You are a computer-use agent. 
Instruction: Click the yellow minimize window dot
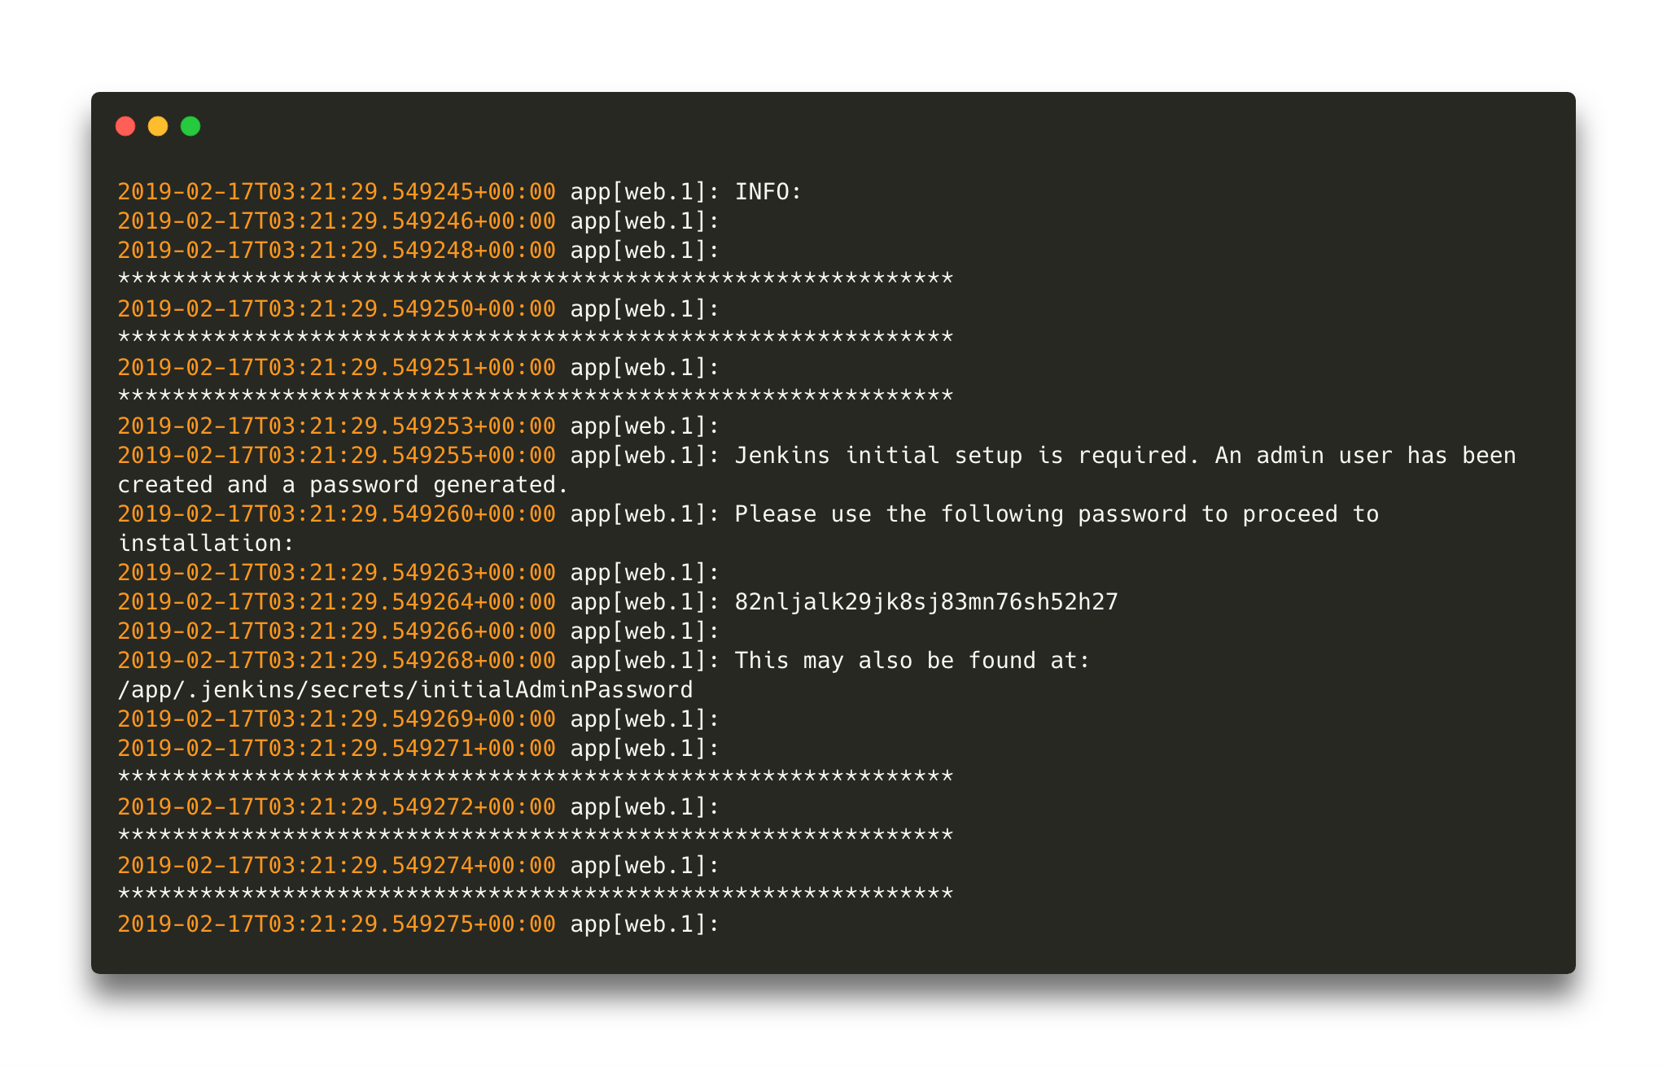click(158, 126)
